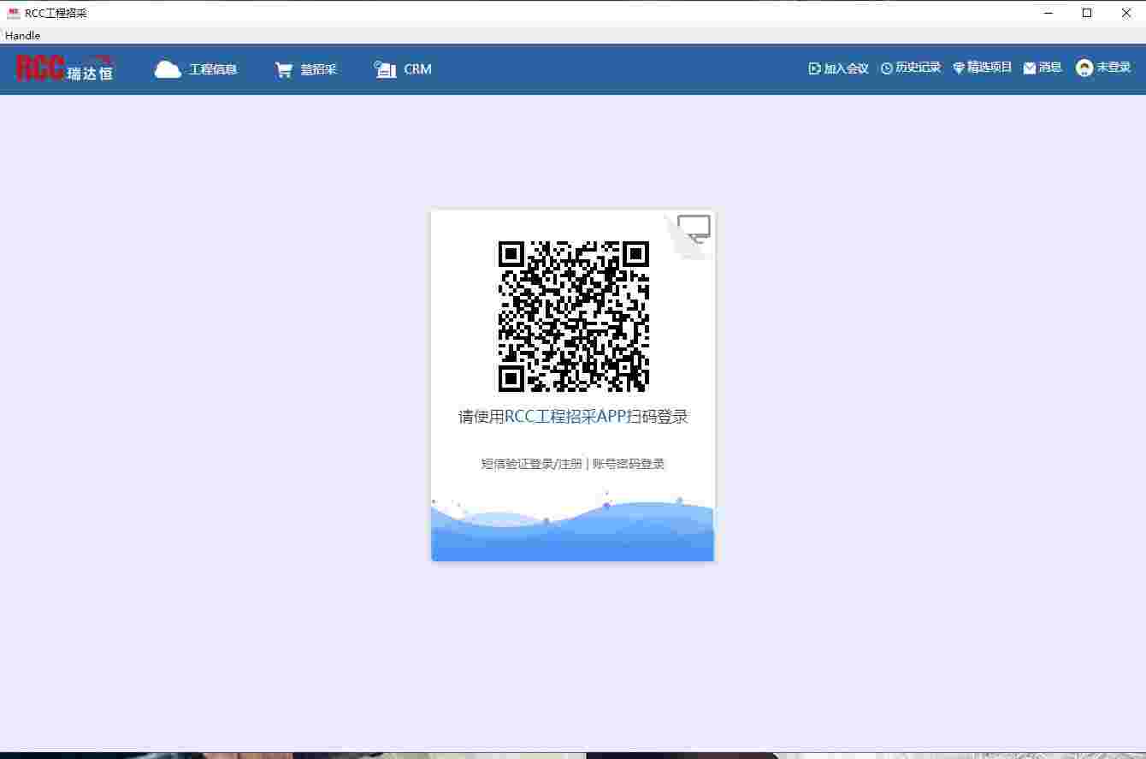
Task: Switch to 账号密码登录 login tab
Action: (630, 464)
